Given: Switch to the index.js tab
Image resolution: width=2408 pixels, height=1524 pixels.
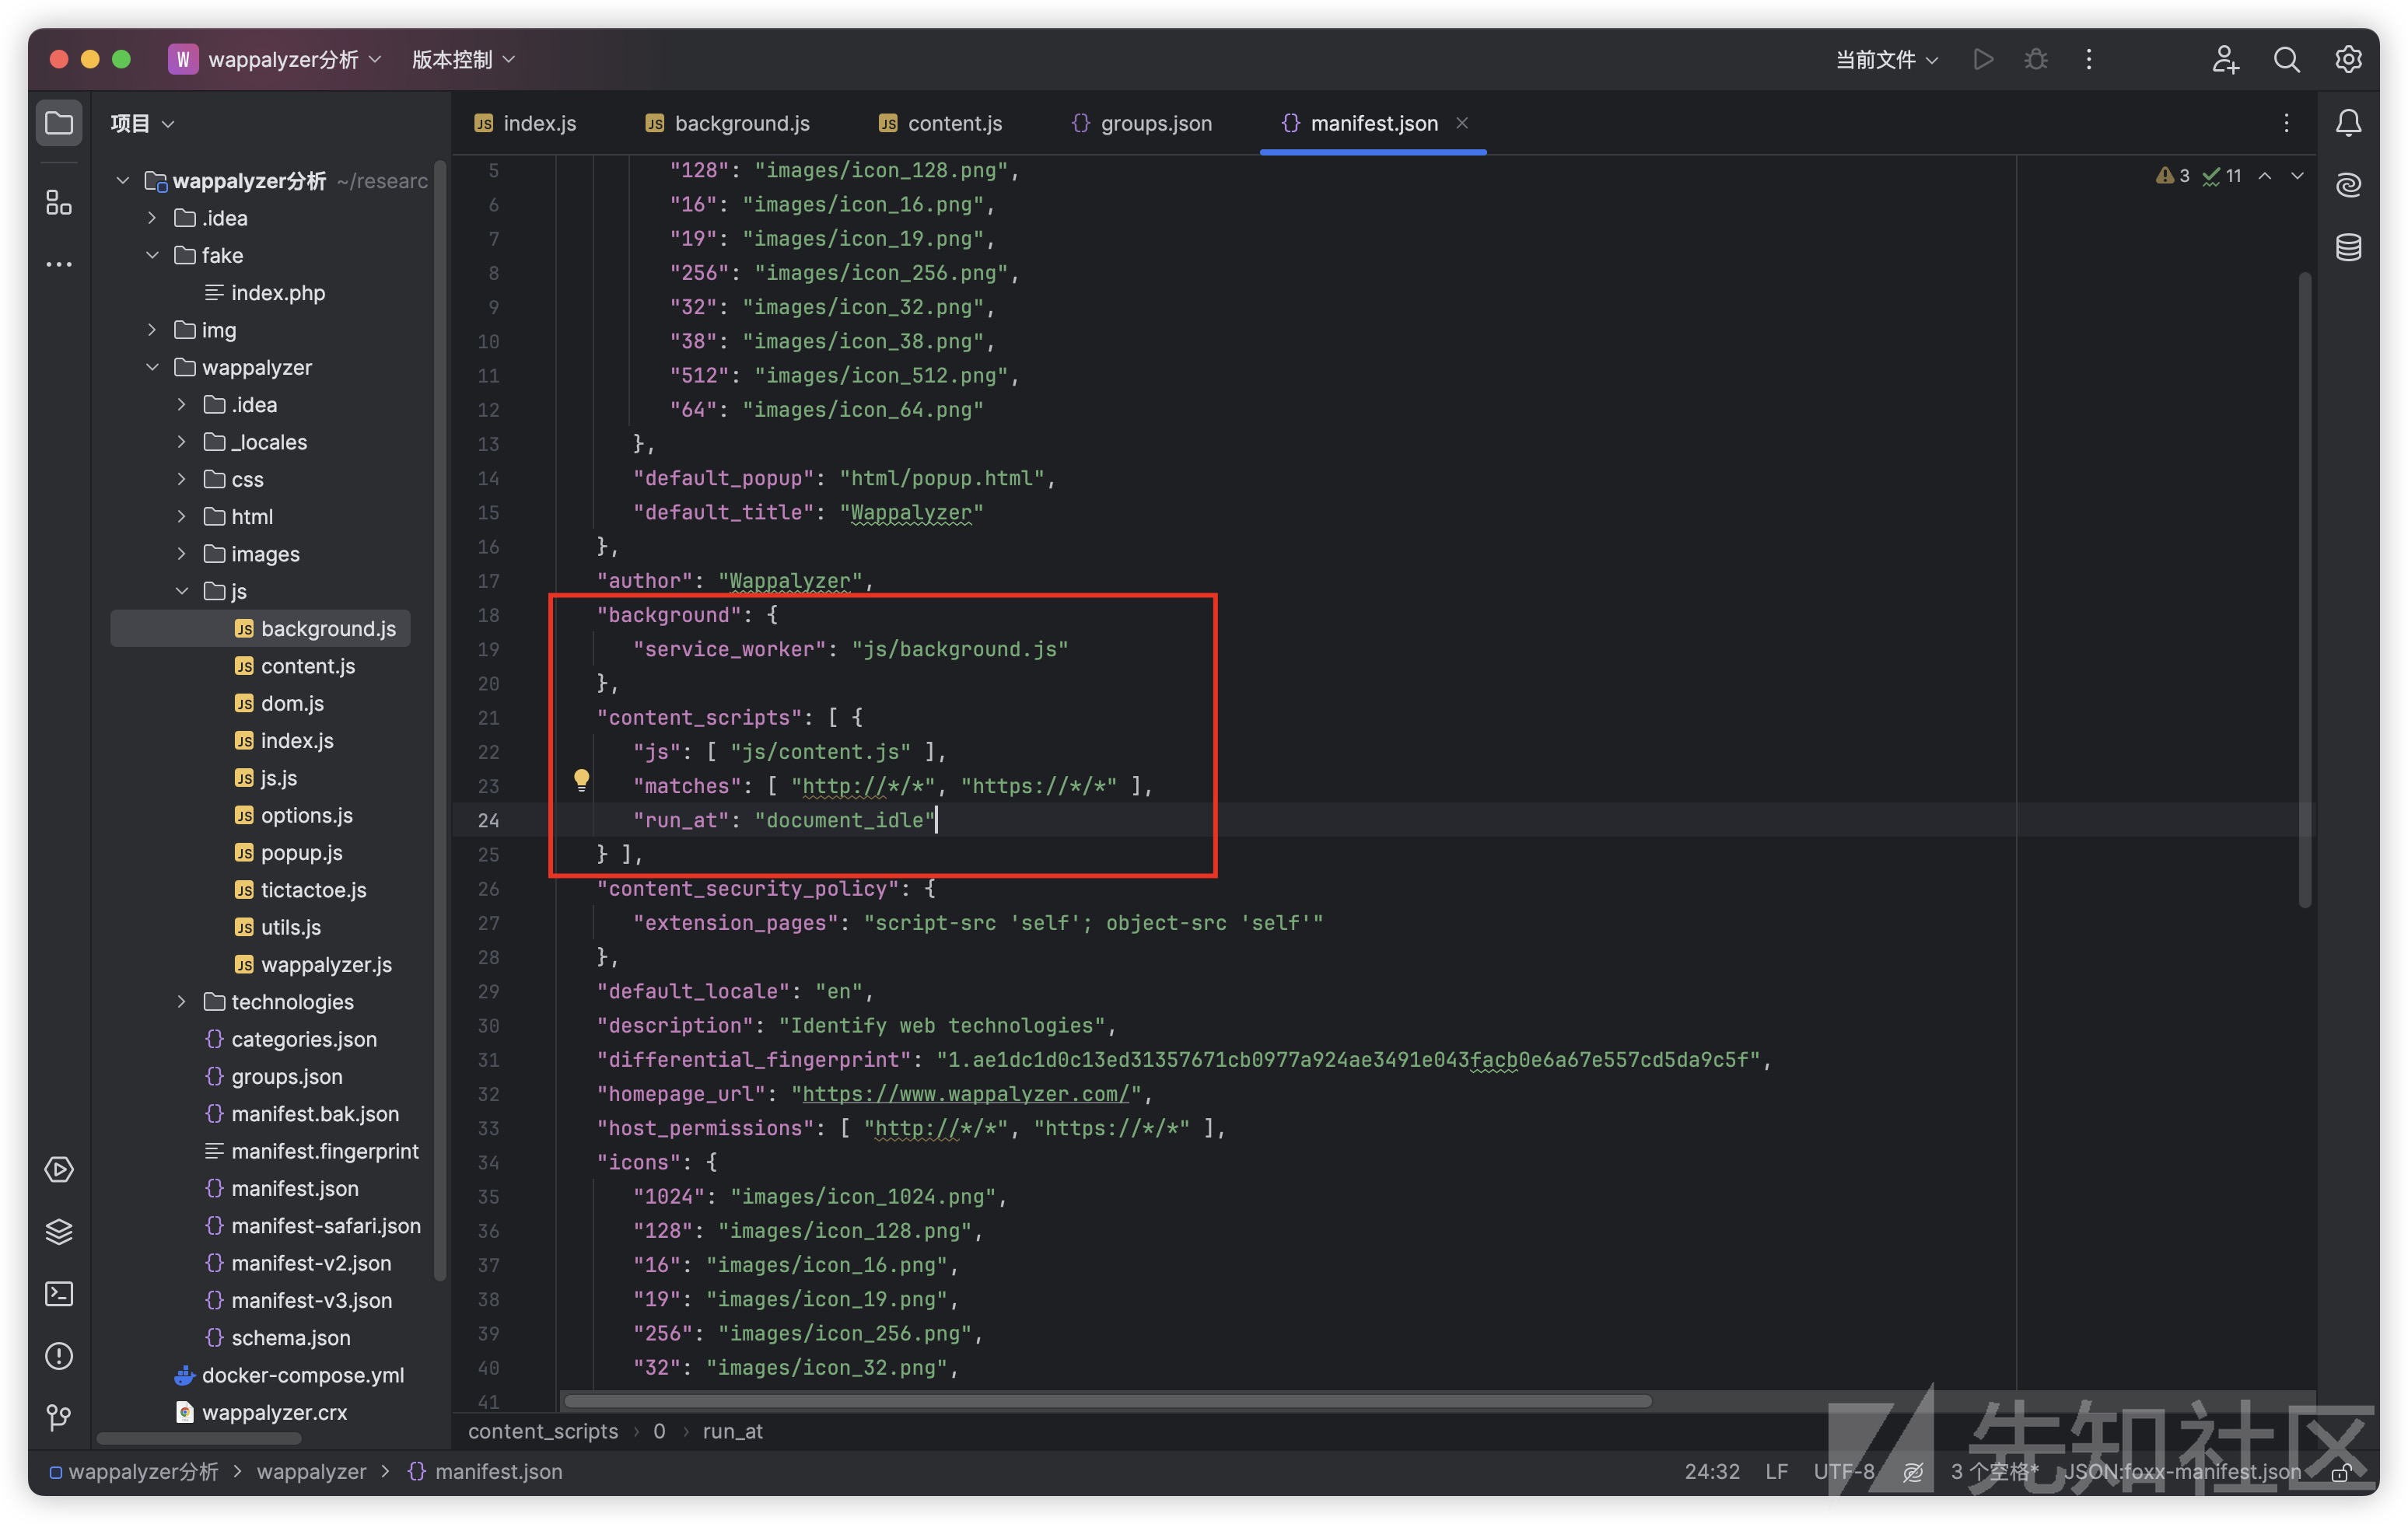Looking at the screenshot, I should coord(525,123).
